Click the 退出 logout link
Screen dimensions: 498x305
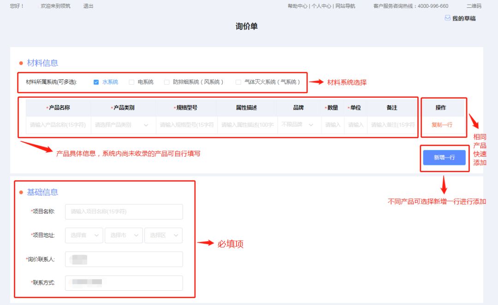click(88, 6)
